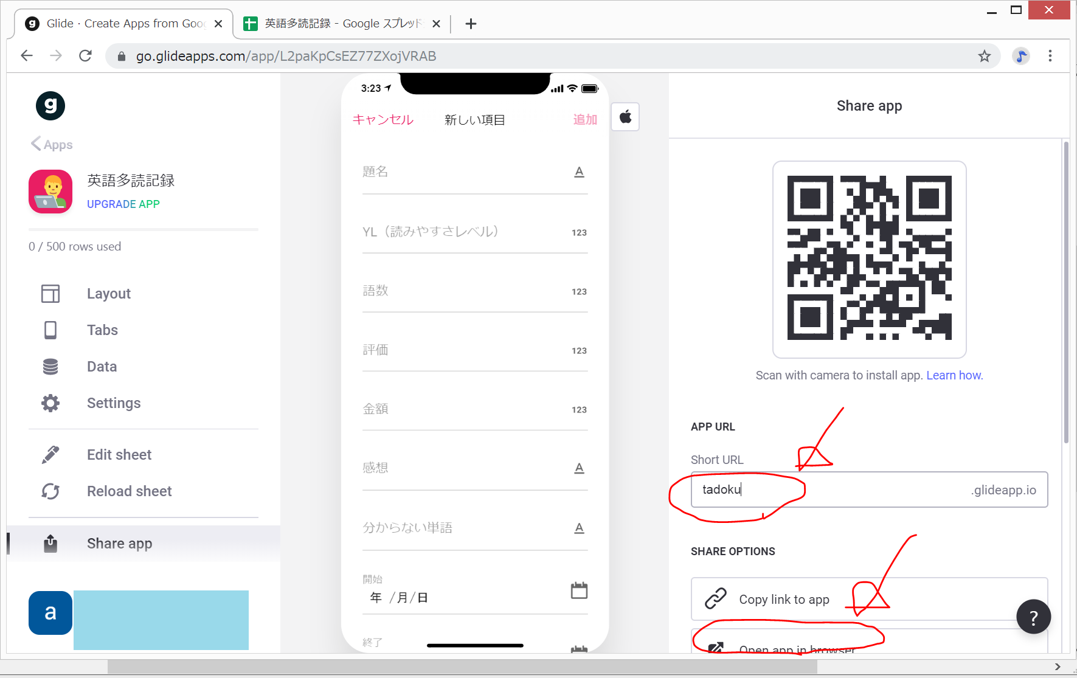Click UPGRADE APP link

123,204
